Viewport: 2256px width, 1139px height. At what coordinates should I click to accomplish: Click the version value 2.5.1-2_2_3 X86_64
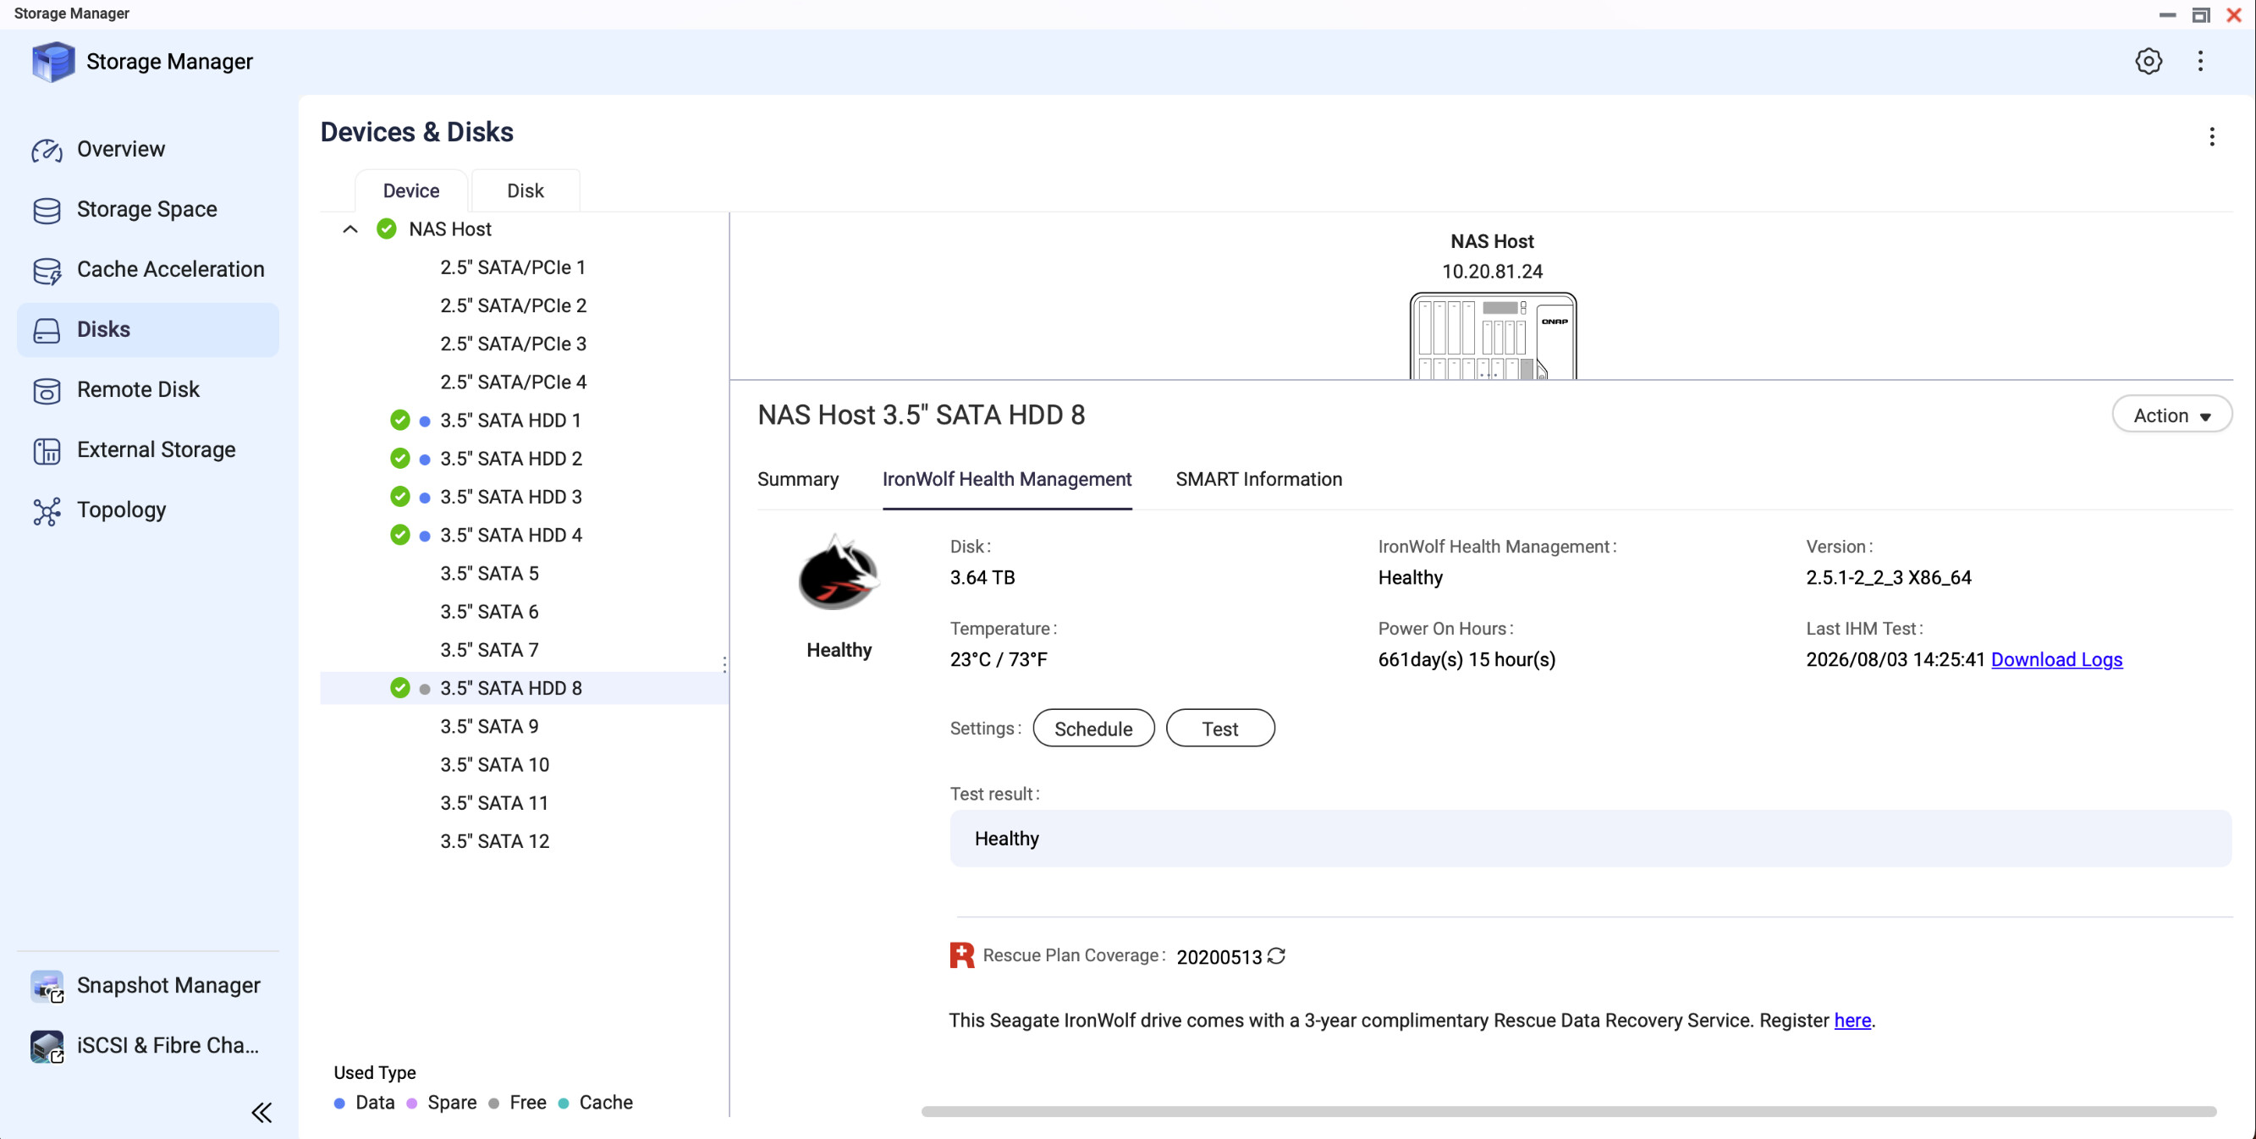(x=1888, y=578)
